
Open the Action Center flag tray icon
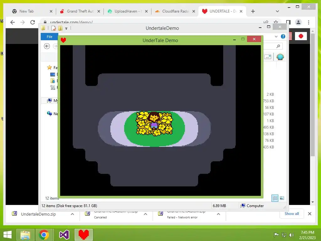(276, 235)
